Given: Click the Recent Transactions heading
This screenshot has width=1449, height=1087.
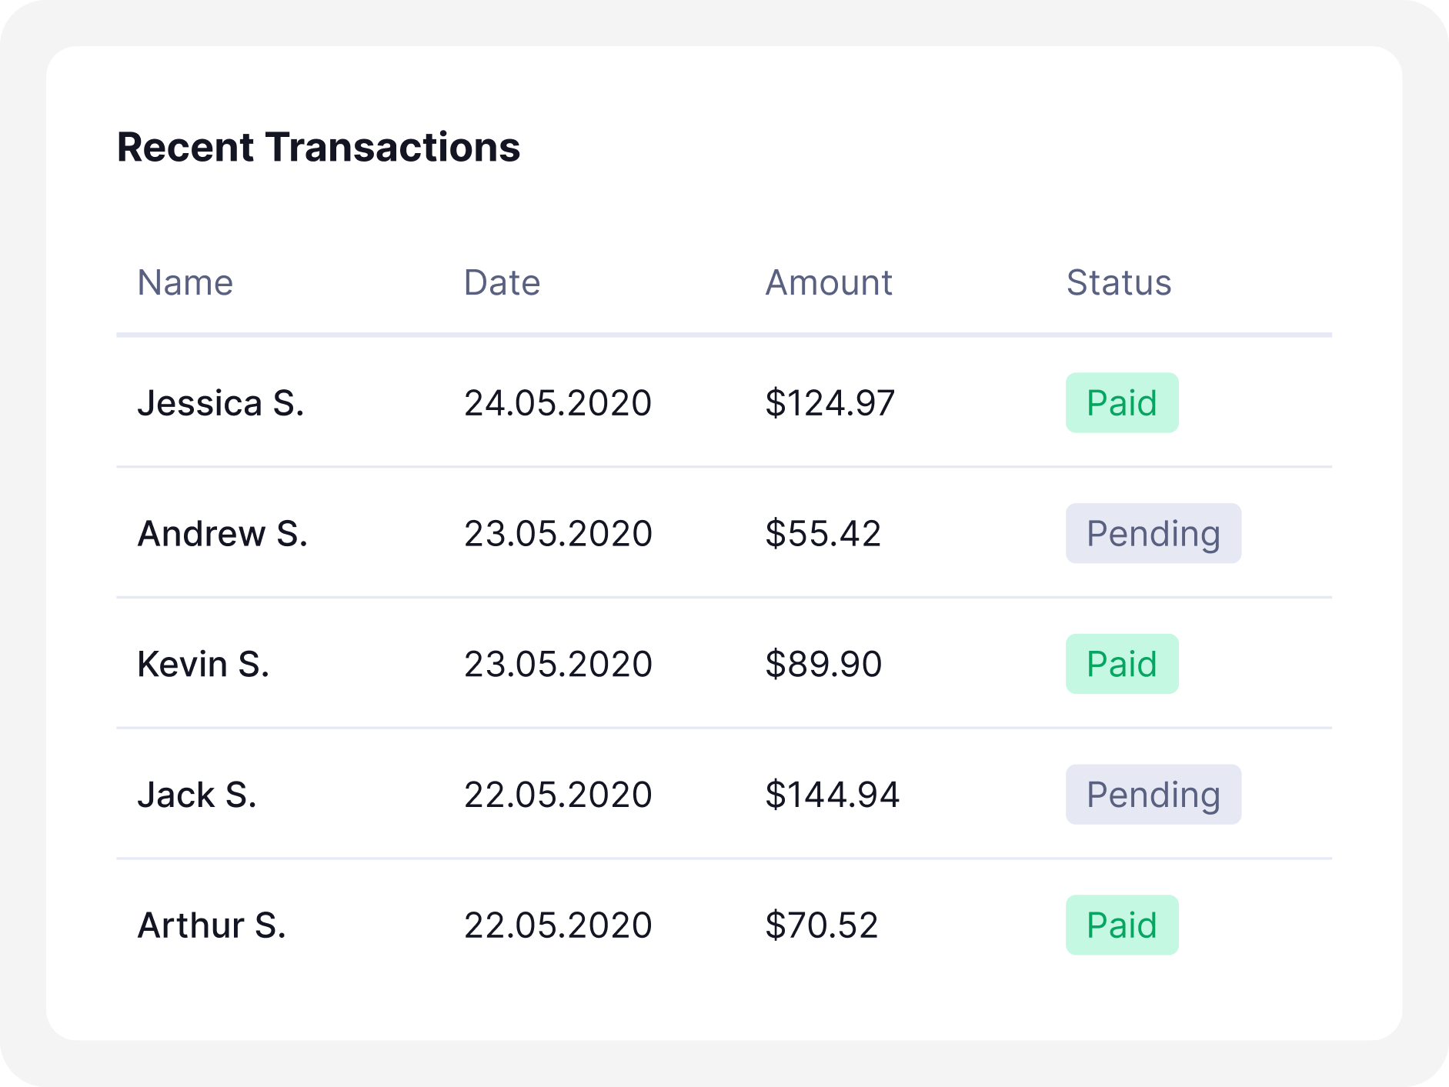Looking at the screenshot, I should click(x=319, y=147).
